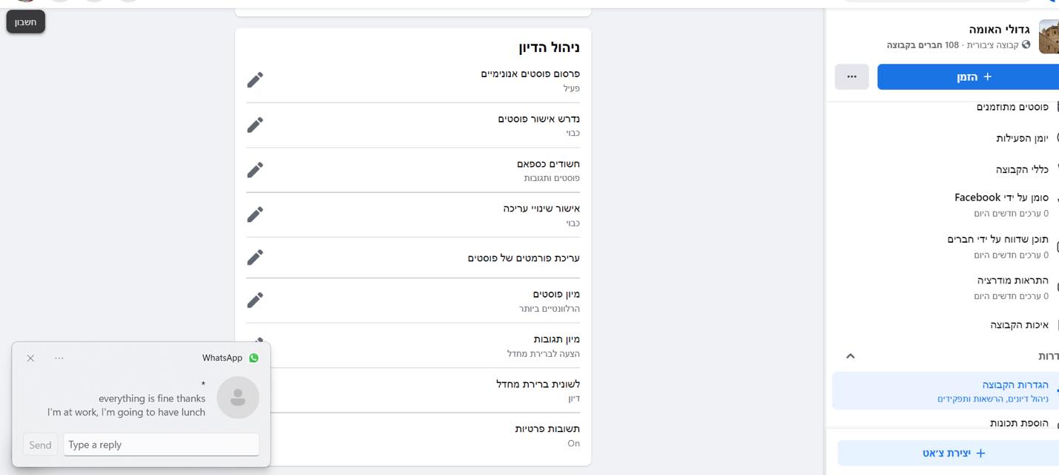The height and width of the screenshot is (475, 1059).
Task: Click pencil icon for מיון פוסטים
Action: (x=255, y=300)
